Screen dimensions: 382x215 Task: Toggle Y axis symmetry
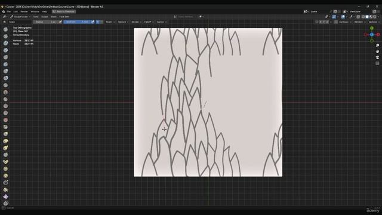click(x=324, y=22)
